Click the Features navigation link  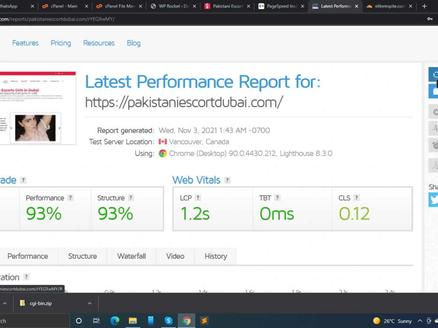(25, 43)
